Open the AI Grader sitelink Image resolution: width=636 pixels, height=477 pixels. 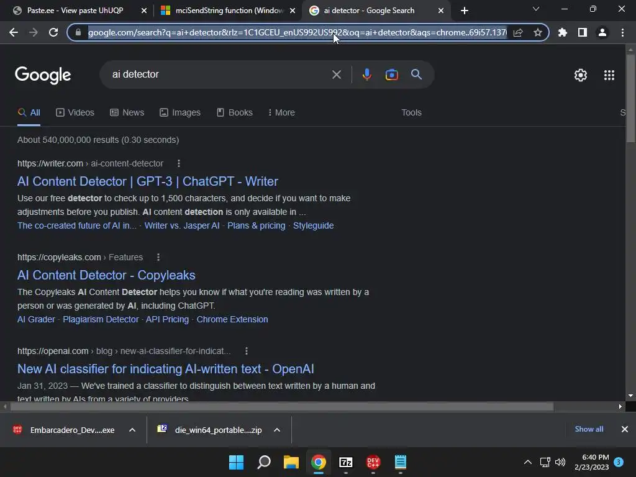tap(36, 319)
